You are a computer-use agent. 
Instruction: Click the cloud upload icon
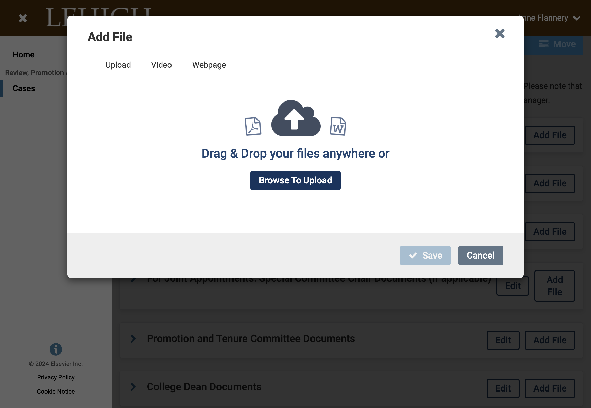click(x=296, y=118)
